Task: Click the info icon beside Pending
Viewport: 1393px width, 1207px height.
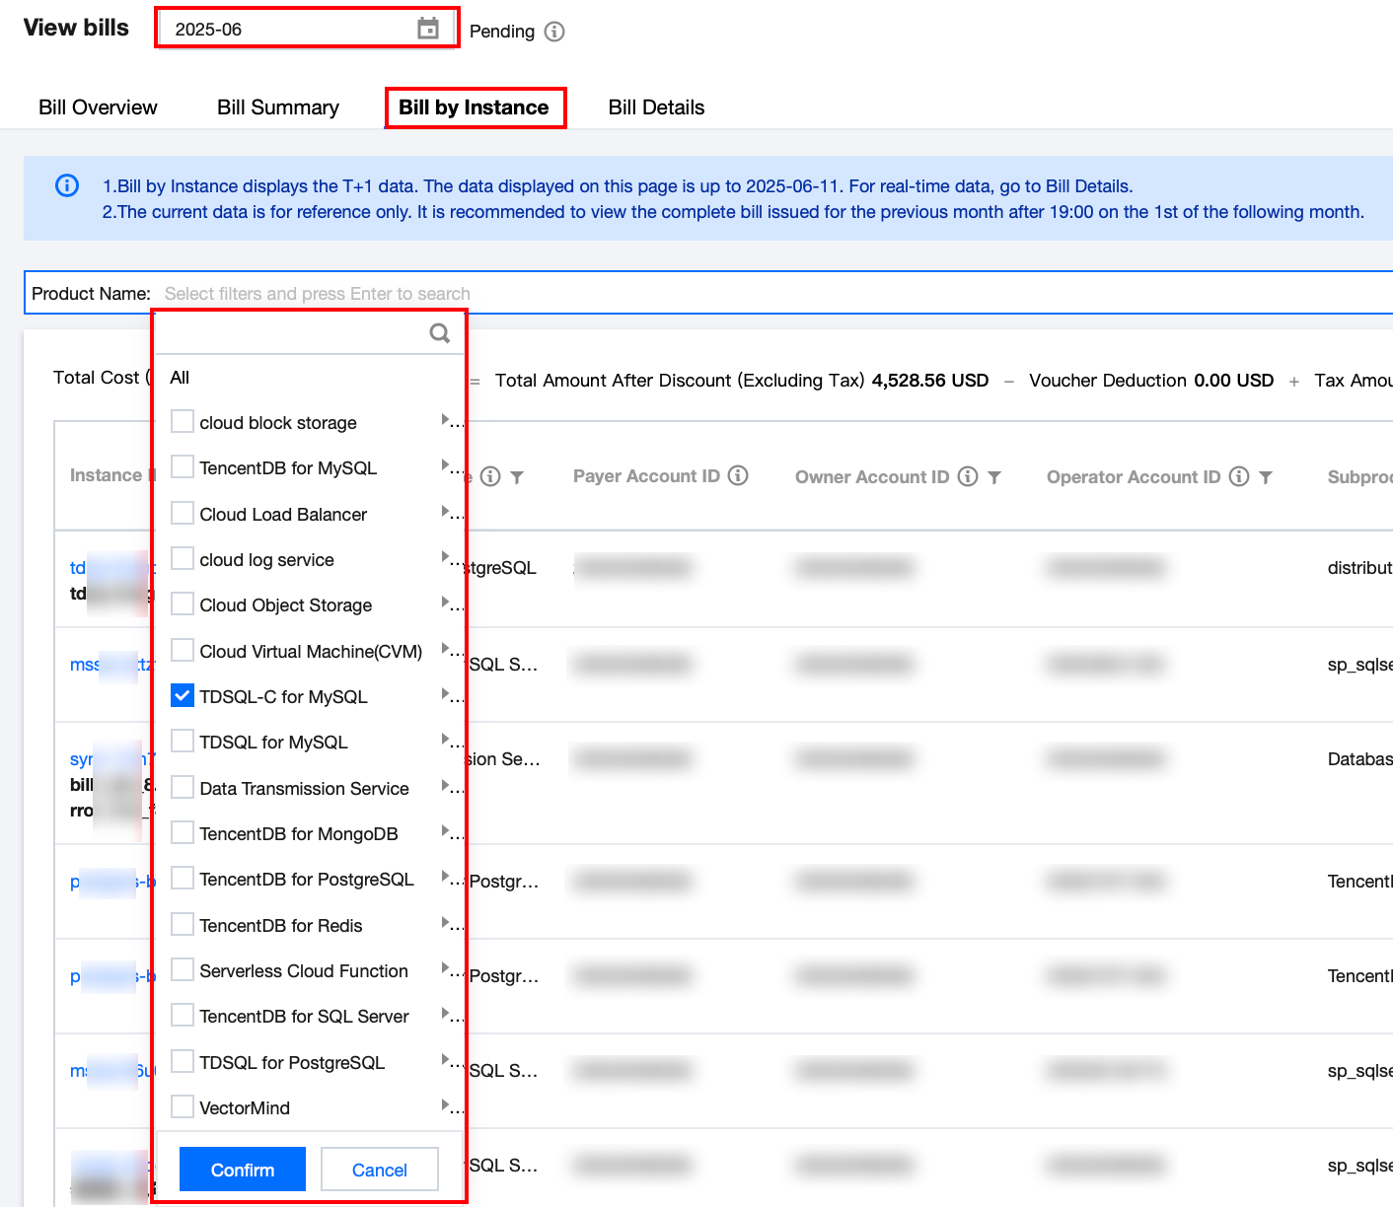Action: click(x=554, y=32)
